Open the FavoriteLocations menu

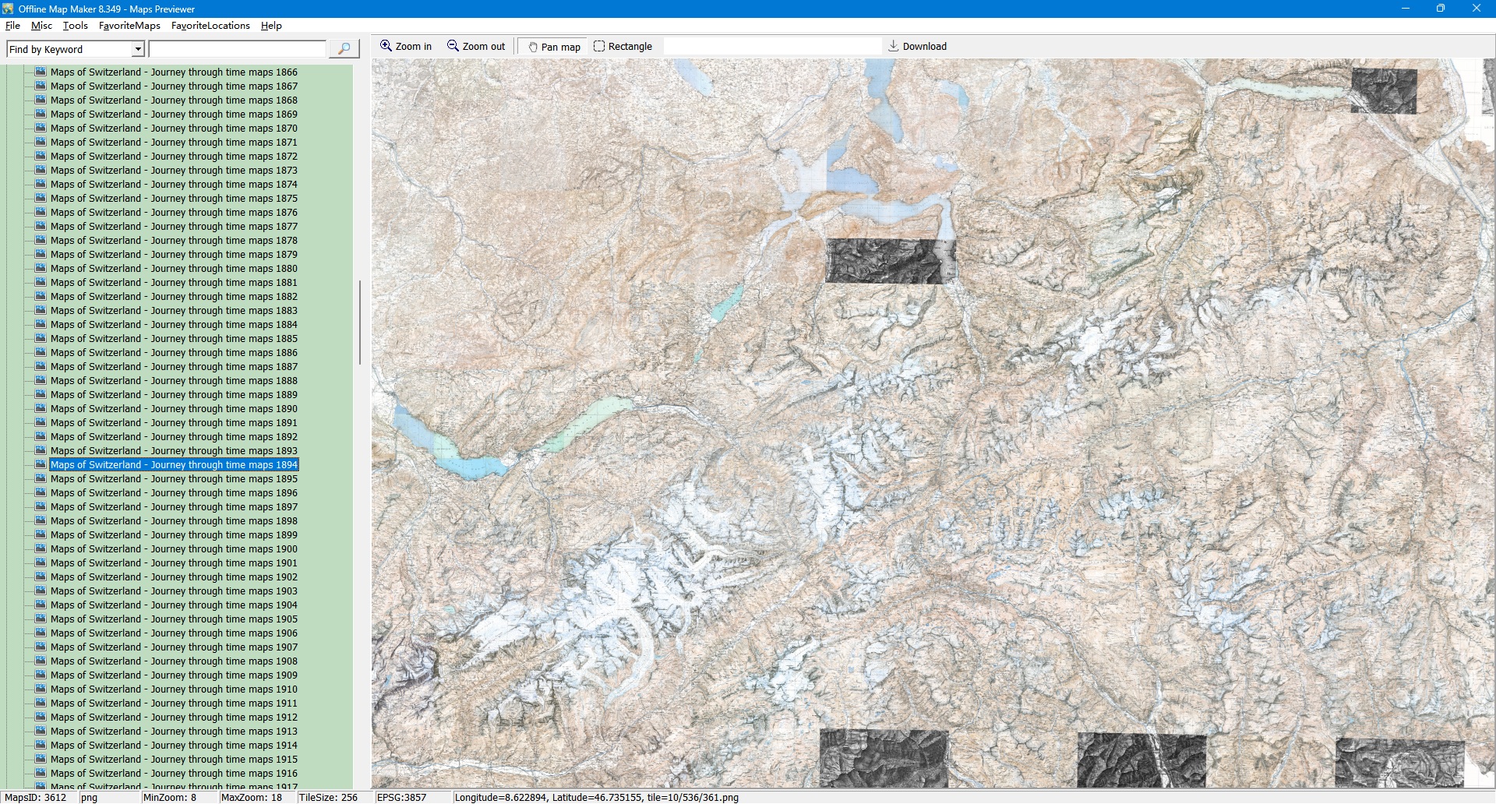coord(210,26)
